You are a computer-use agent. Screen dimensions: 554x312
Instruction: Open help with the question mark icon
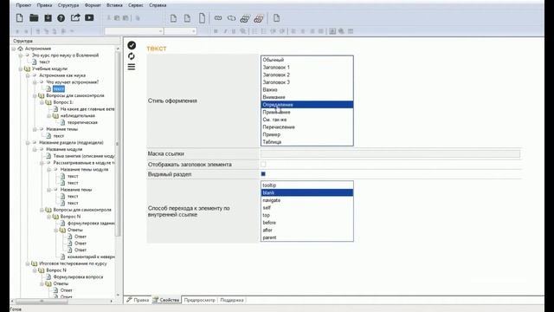point(61,18)
